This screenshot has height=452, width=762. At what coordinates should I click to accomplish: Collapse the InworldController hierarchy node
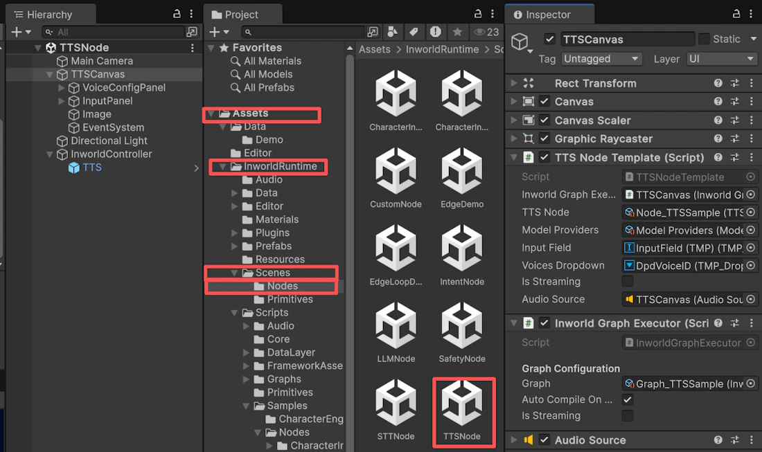[50, 154]
